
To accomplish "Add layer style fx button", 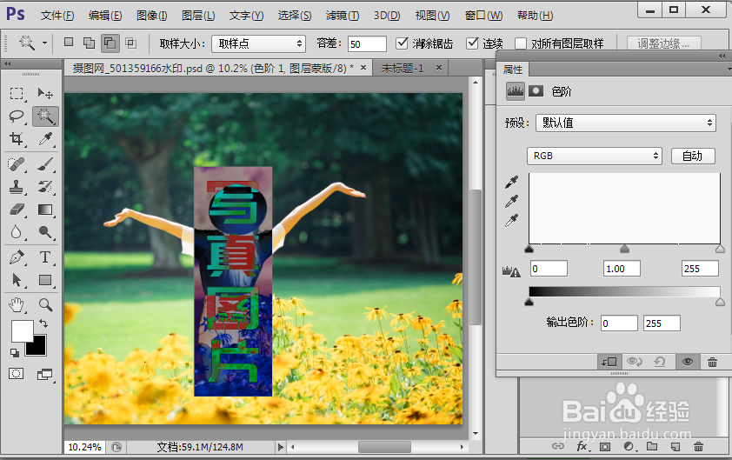I will [582, 447].
